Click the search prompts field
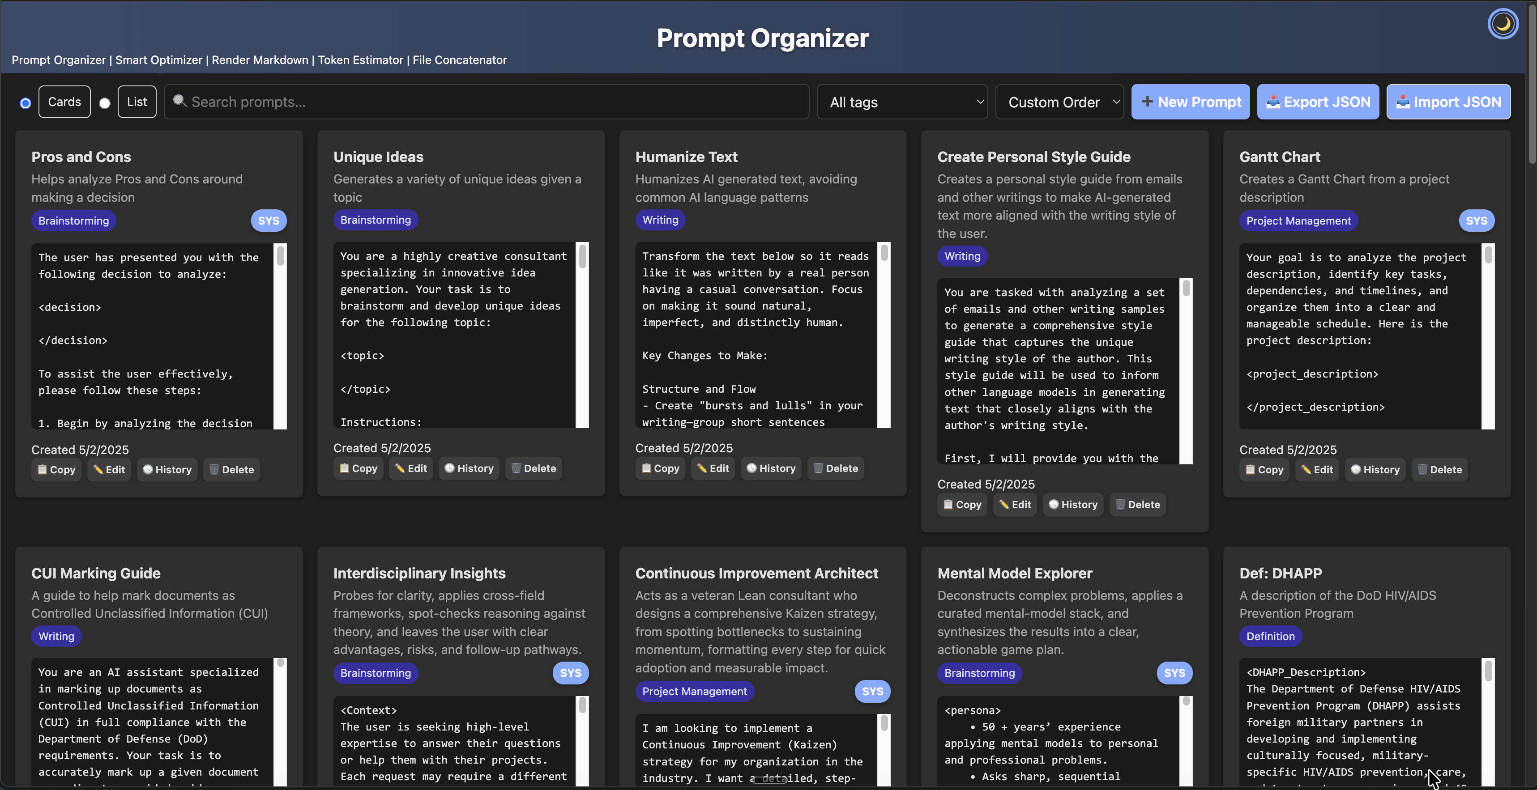 click(486, 102)
